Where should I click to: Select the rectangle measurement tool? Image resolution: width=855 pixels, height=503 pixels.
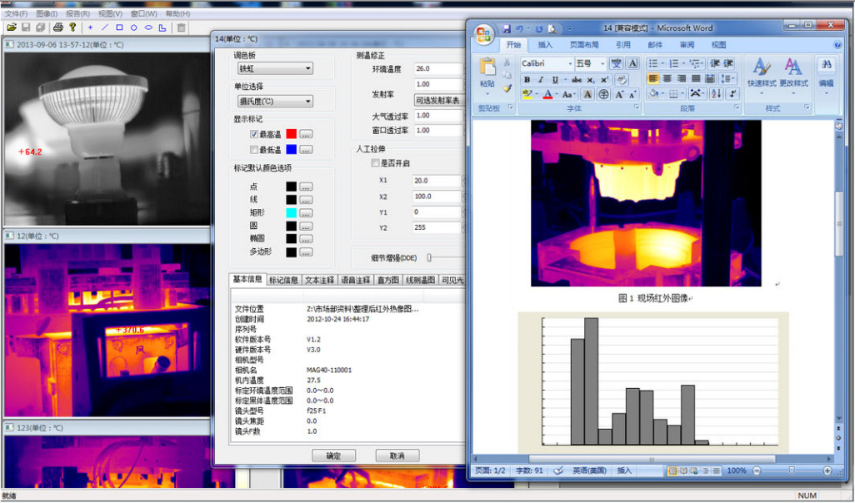tap(119, 27)
